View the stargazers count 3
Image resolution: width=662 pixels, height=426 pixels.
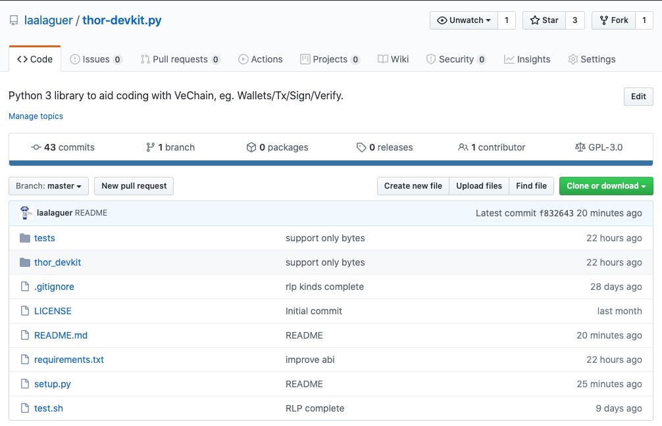[574, 20]
